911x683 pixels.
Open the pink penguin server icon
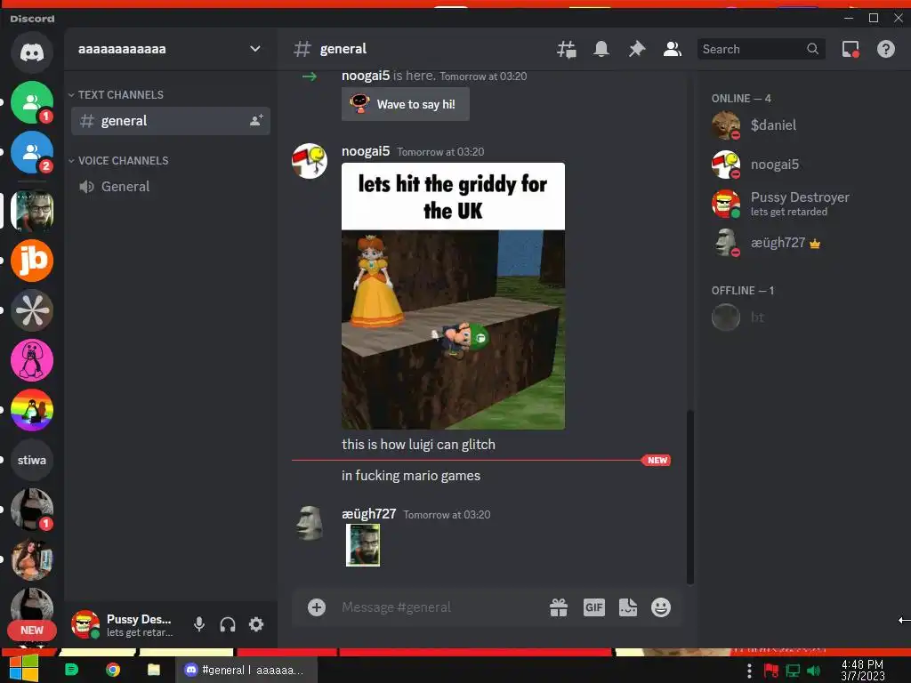[x=32, y=360]
